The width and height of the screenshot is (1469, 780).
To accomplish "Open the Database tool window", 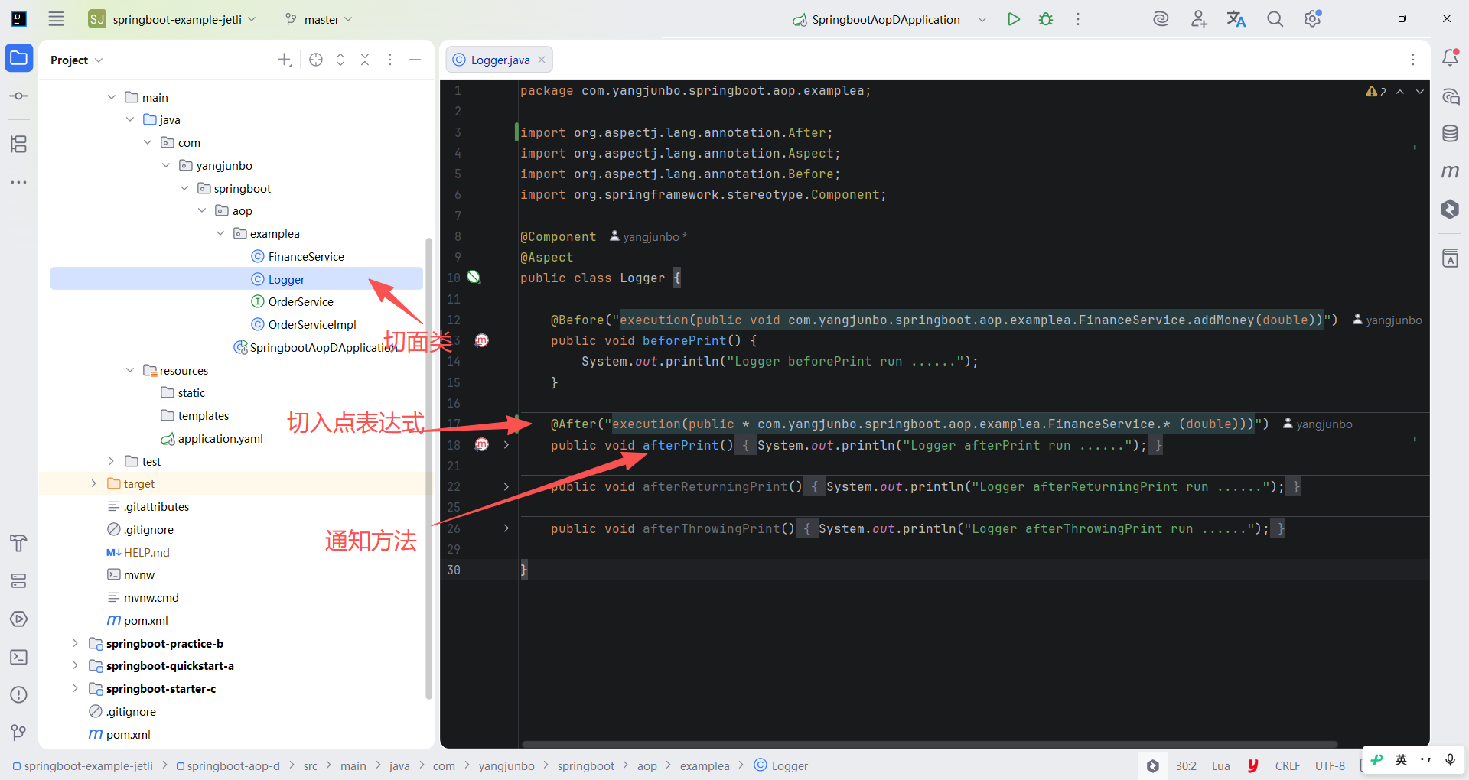I will 1450,134.
